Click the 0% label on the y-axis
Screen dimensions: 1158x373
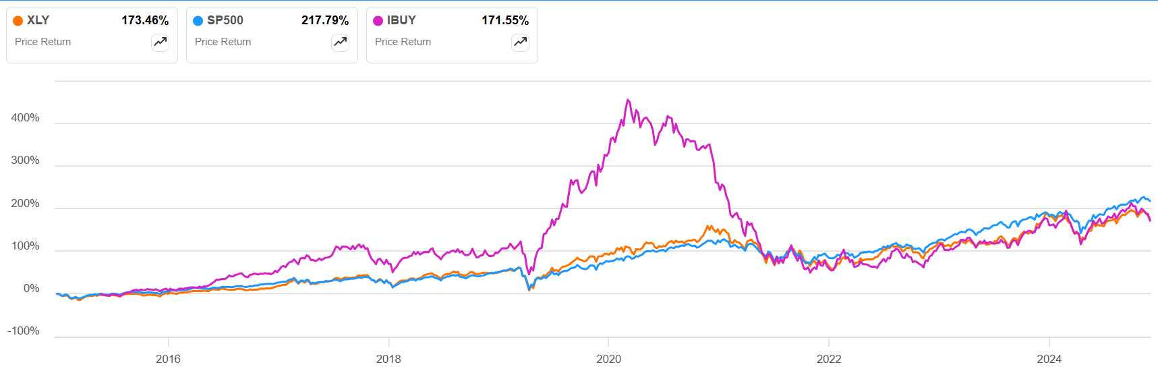click(x=32, y=289)
